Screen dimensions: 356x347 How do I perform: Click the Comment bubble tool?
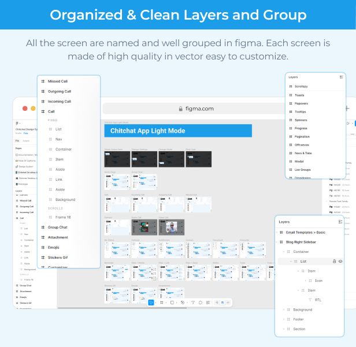tap(201, 302)
